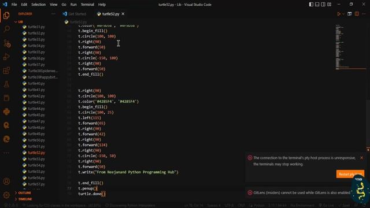Open turtle40.py in Explorer
This screenshot has width=370, height=208.
click(x=36, y=83)
